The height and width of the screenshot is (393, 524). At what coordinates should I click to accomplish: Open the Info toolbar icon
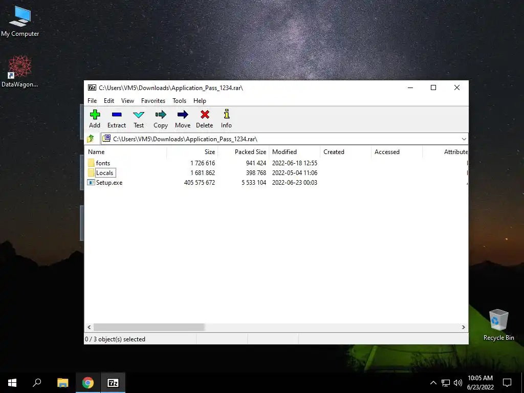(x=226, y=114)
